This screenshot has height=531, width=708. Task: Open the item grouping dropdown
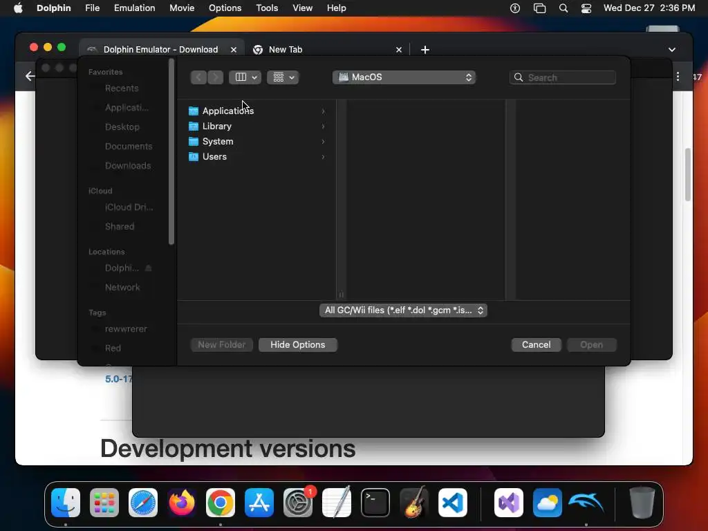283,77
